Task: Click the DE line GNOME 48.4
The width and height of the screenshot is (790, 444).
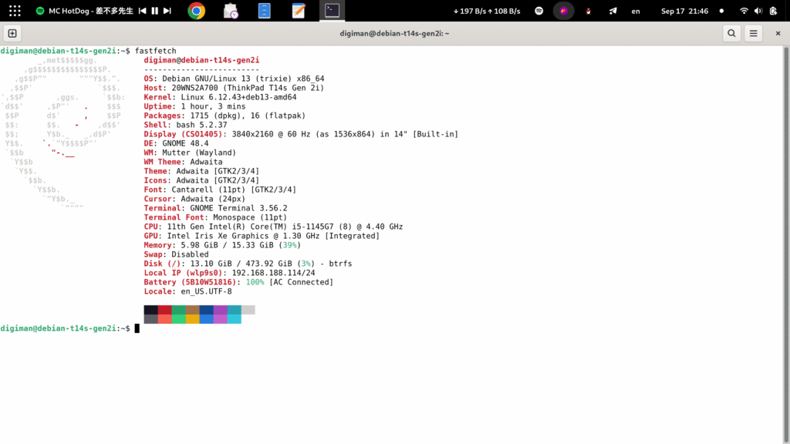Action: [177, 143]
